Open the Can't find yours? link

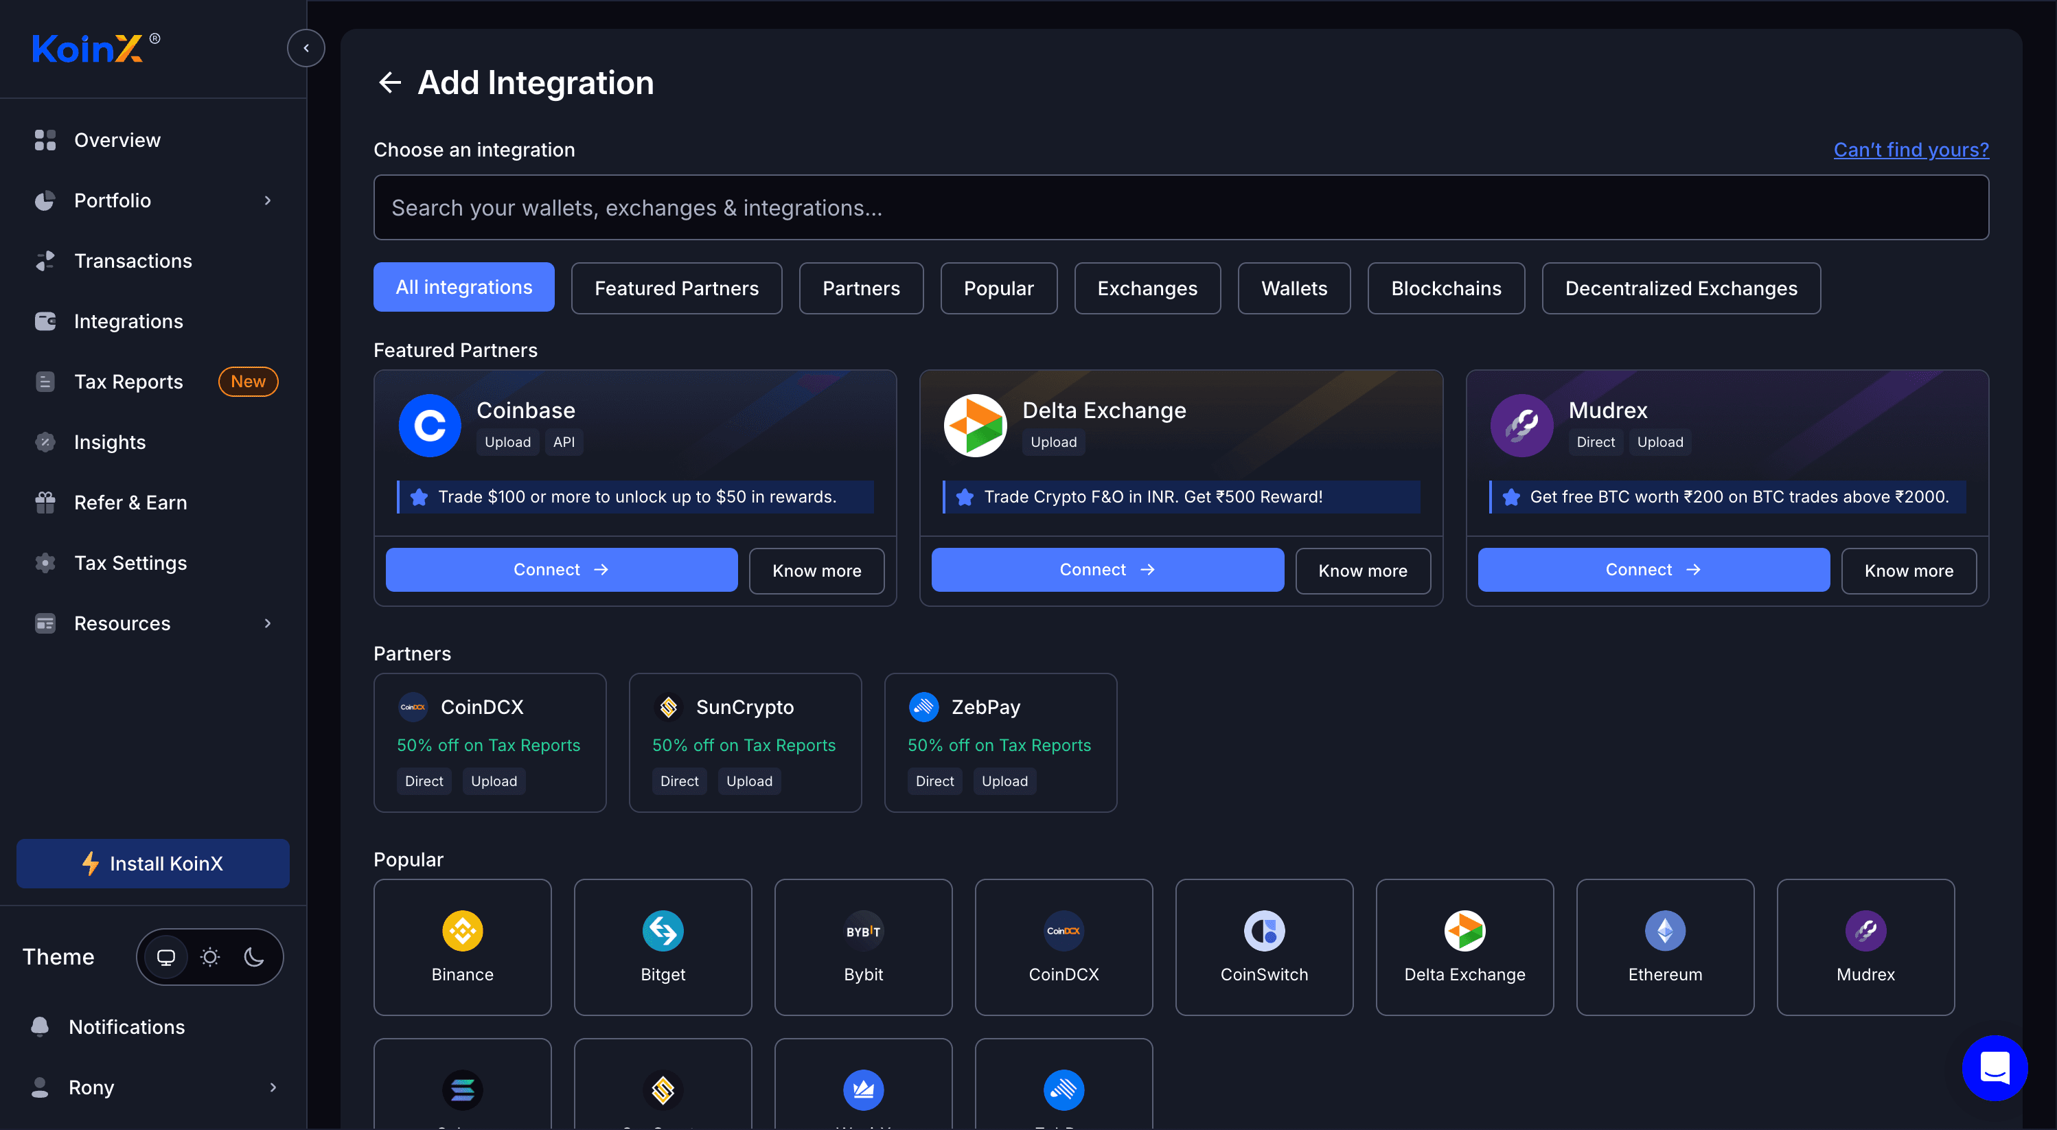[x=1911, y=150]
